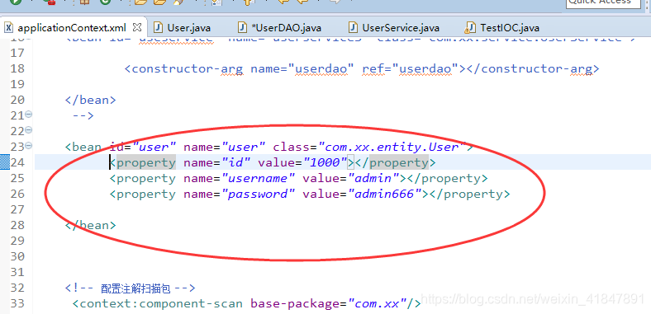This screenshot has width=651, height=314.
Task: Click the XML file icon on applicationContext.xml tab
Action: [x=9, y=28]
